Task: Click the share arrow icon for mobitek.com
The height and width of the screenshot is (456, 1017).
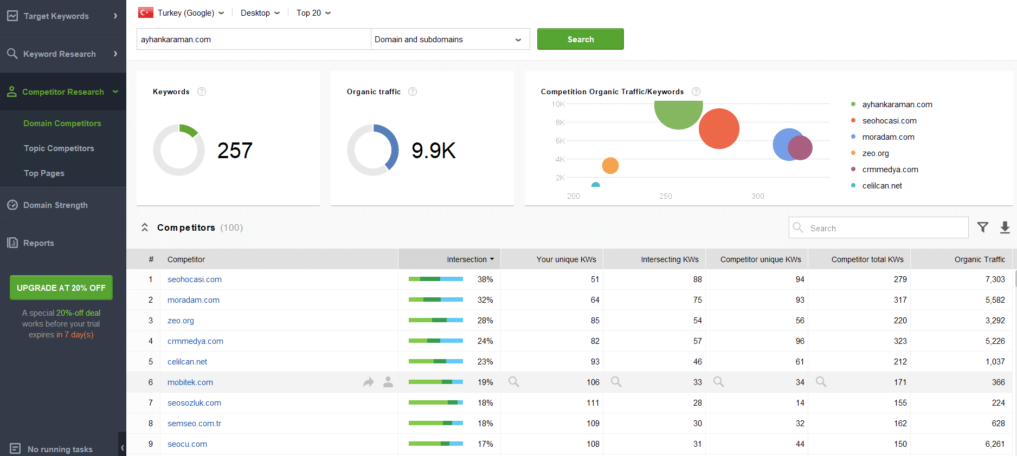Action: pos(369,382)
